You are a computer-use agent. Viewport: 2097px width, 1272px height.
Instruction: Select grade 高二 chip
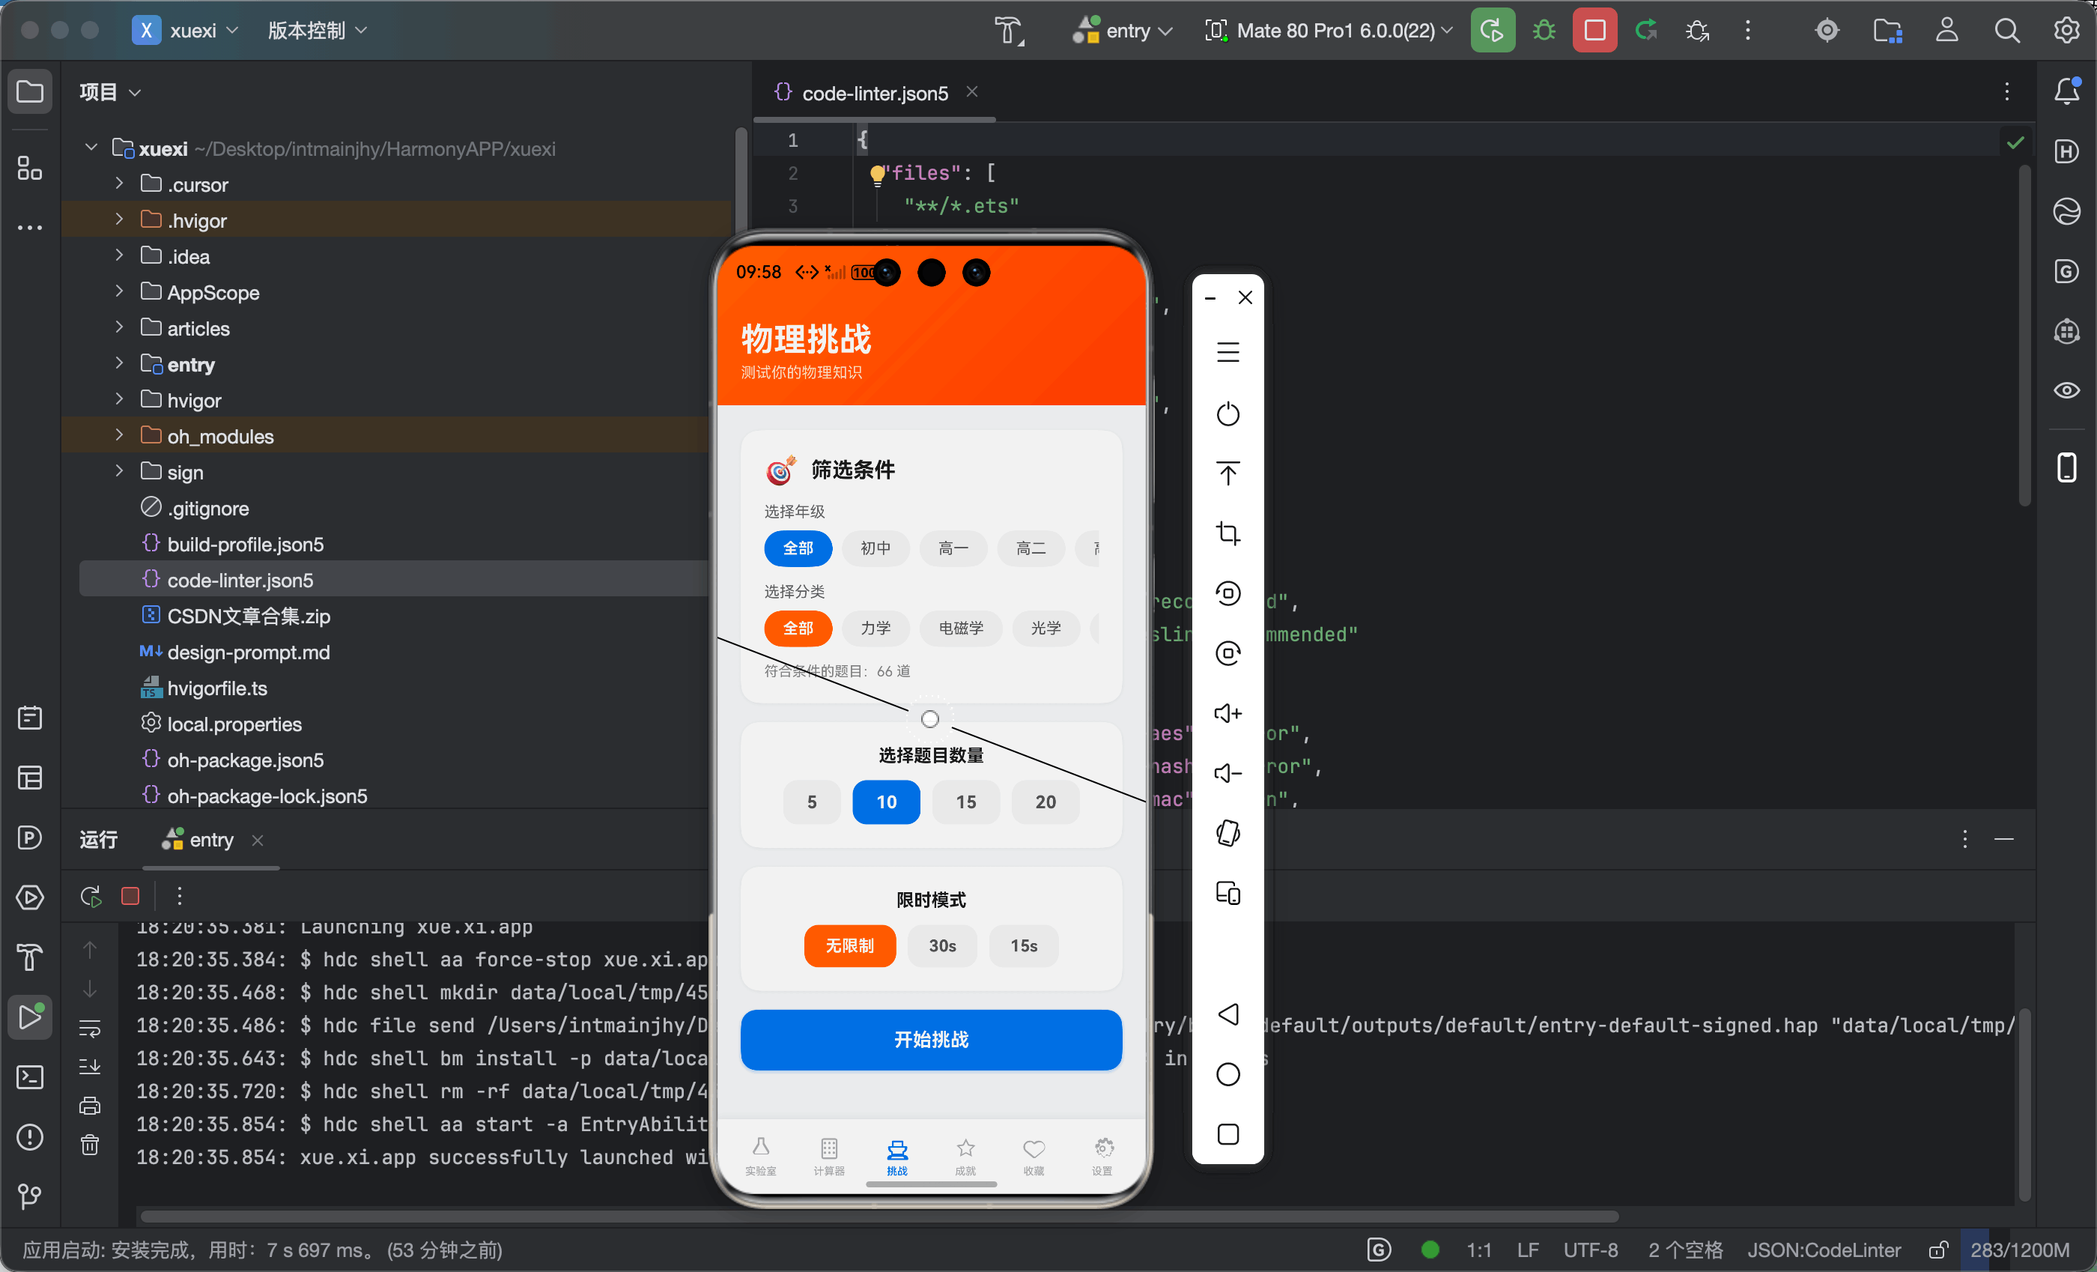pos(1031,548)
